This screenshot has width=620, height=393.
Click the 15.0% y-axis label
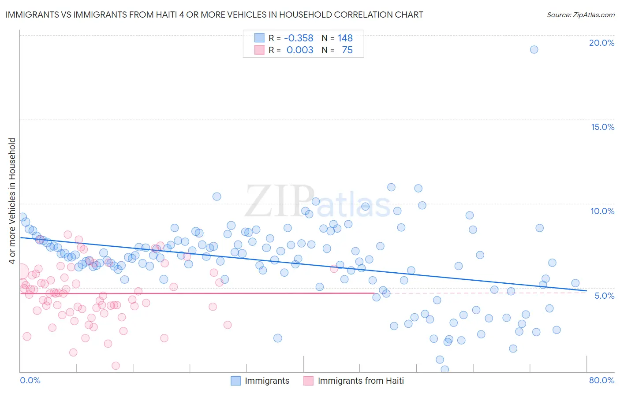[x=602, y=127]
